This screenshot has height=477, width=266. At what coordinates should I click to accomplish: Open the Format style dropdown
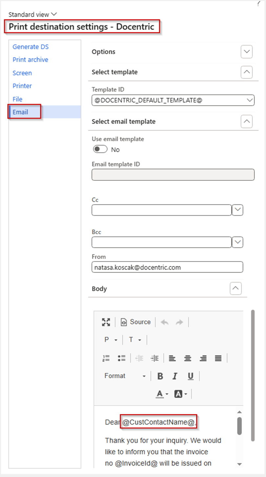pos(125,376)
